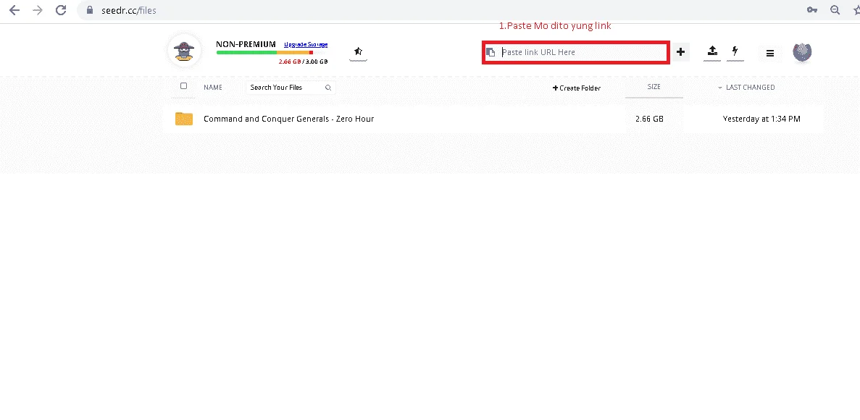Screen dimensions: 860x420
Task: Open the Seedr mascot logo
Action: coord(184,51)
